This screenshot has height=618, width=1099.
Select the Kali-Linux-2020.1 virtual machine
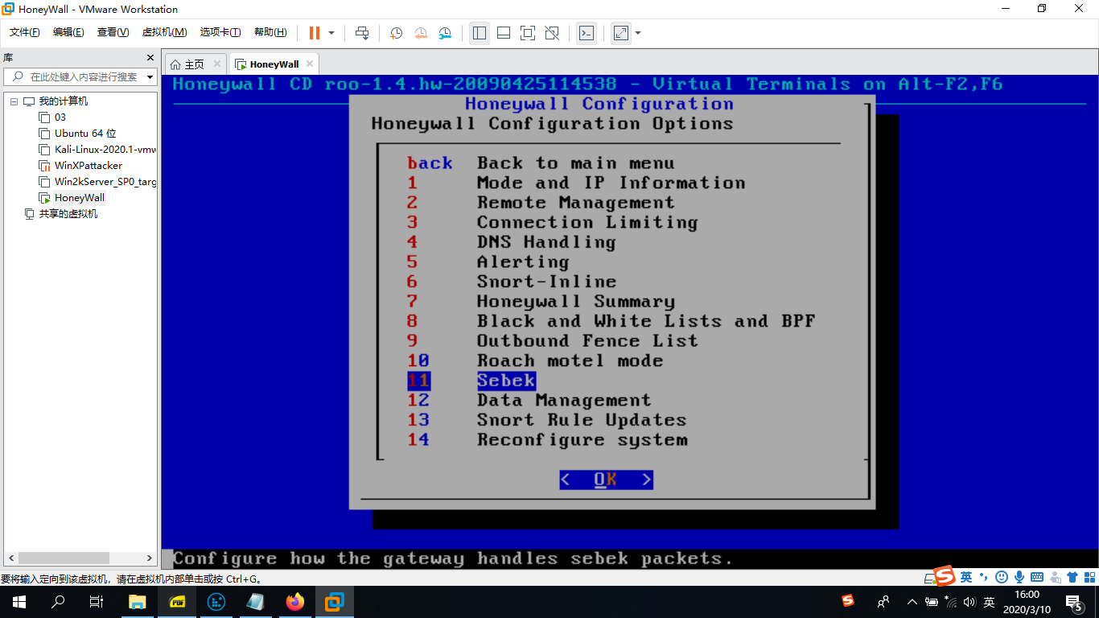click(x=105, y=150)
